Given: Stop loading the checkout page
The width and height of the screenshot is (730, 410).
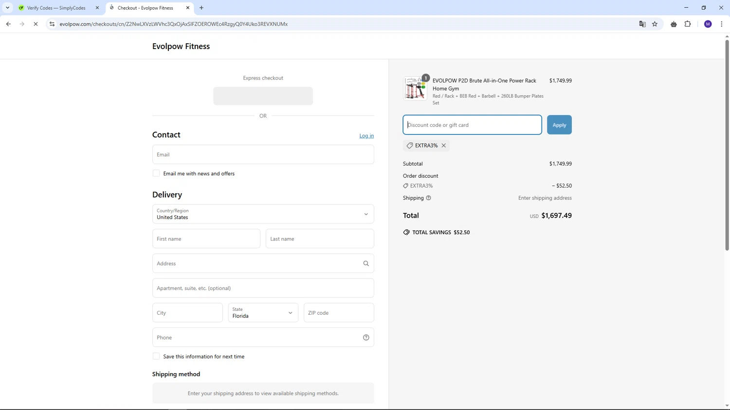Looking at the screenshot, I should [x=36, y=24].
